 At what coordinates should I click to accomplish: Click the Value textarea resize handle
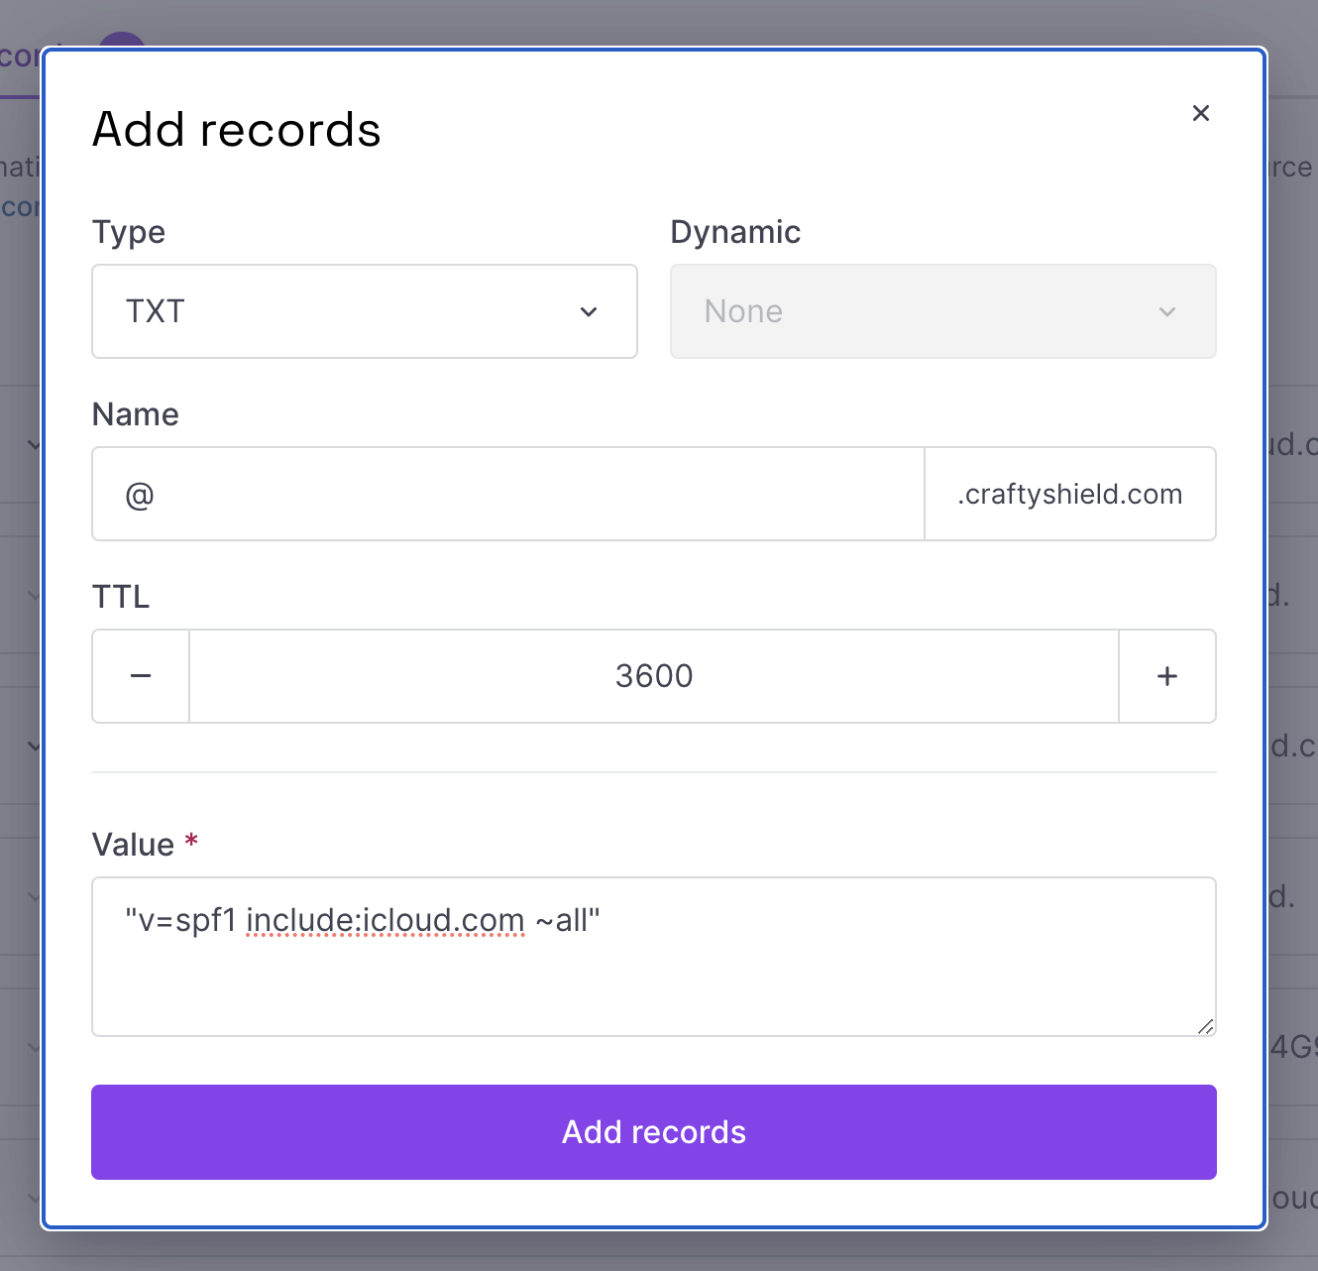tap(1205, 1026)
